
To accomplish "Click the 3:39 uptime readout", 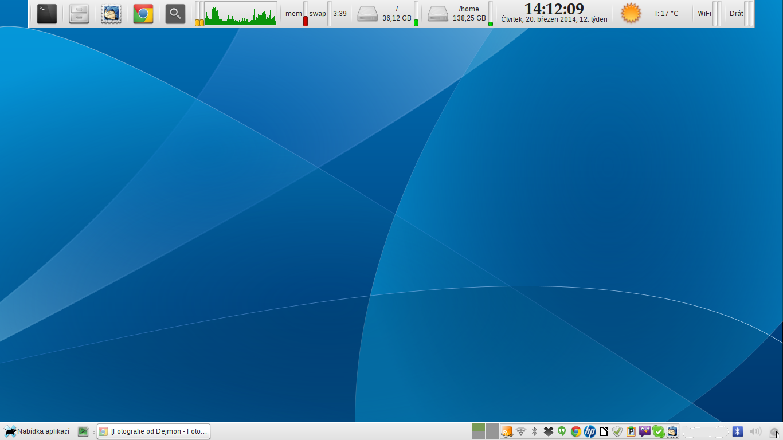I will [340, 14].
